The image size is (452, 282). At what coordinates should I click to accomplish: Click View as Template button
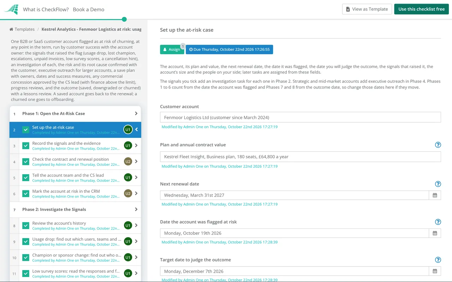pyautogui.click(x=367, y=9)
